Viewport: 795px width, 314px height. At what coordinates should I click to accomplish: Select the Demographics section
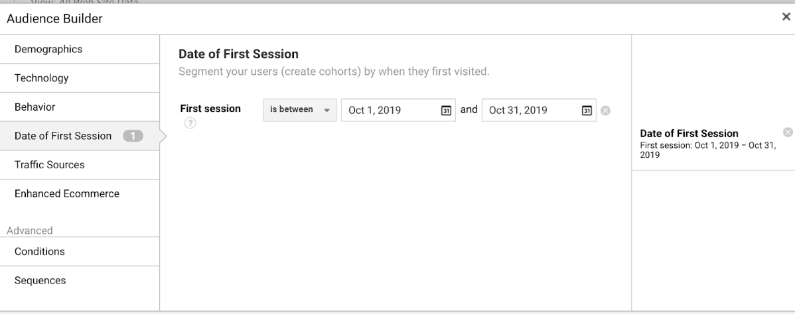[x=80, y=49]
